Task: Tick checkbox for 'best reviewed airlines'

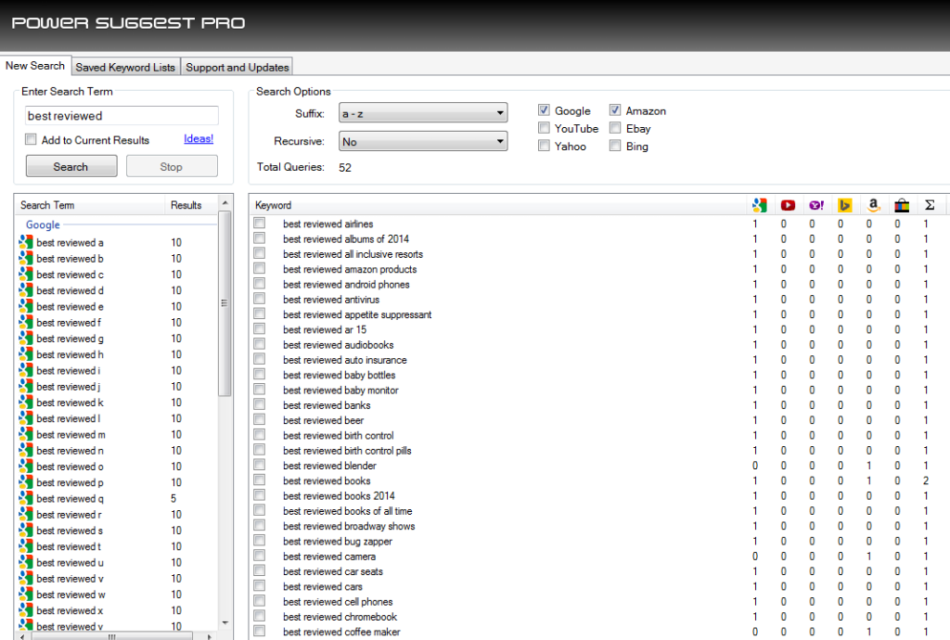Action: tap(260, 224)
